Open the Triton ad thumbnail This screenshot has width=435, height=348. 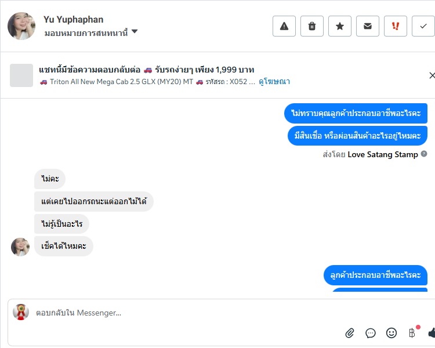pyautogui.click(x=21, y=75)
